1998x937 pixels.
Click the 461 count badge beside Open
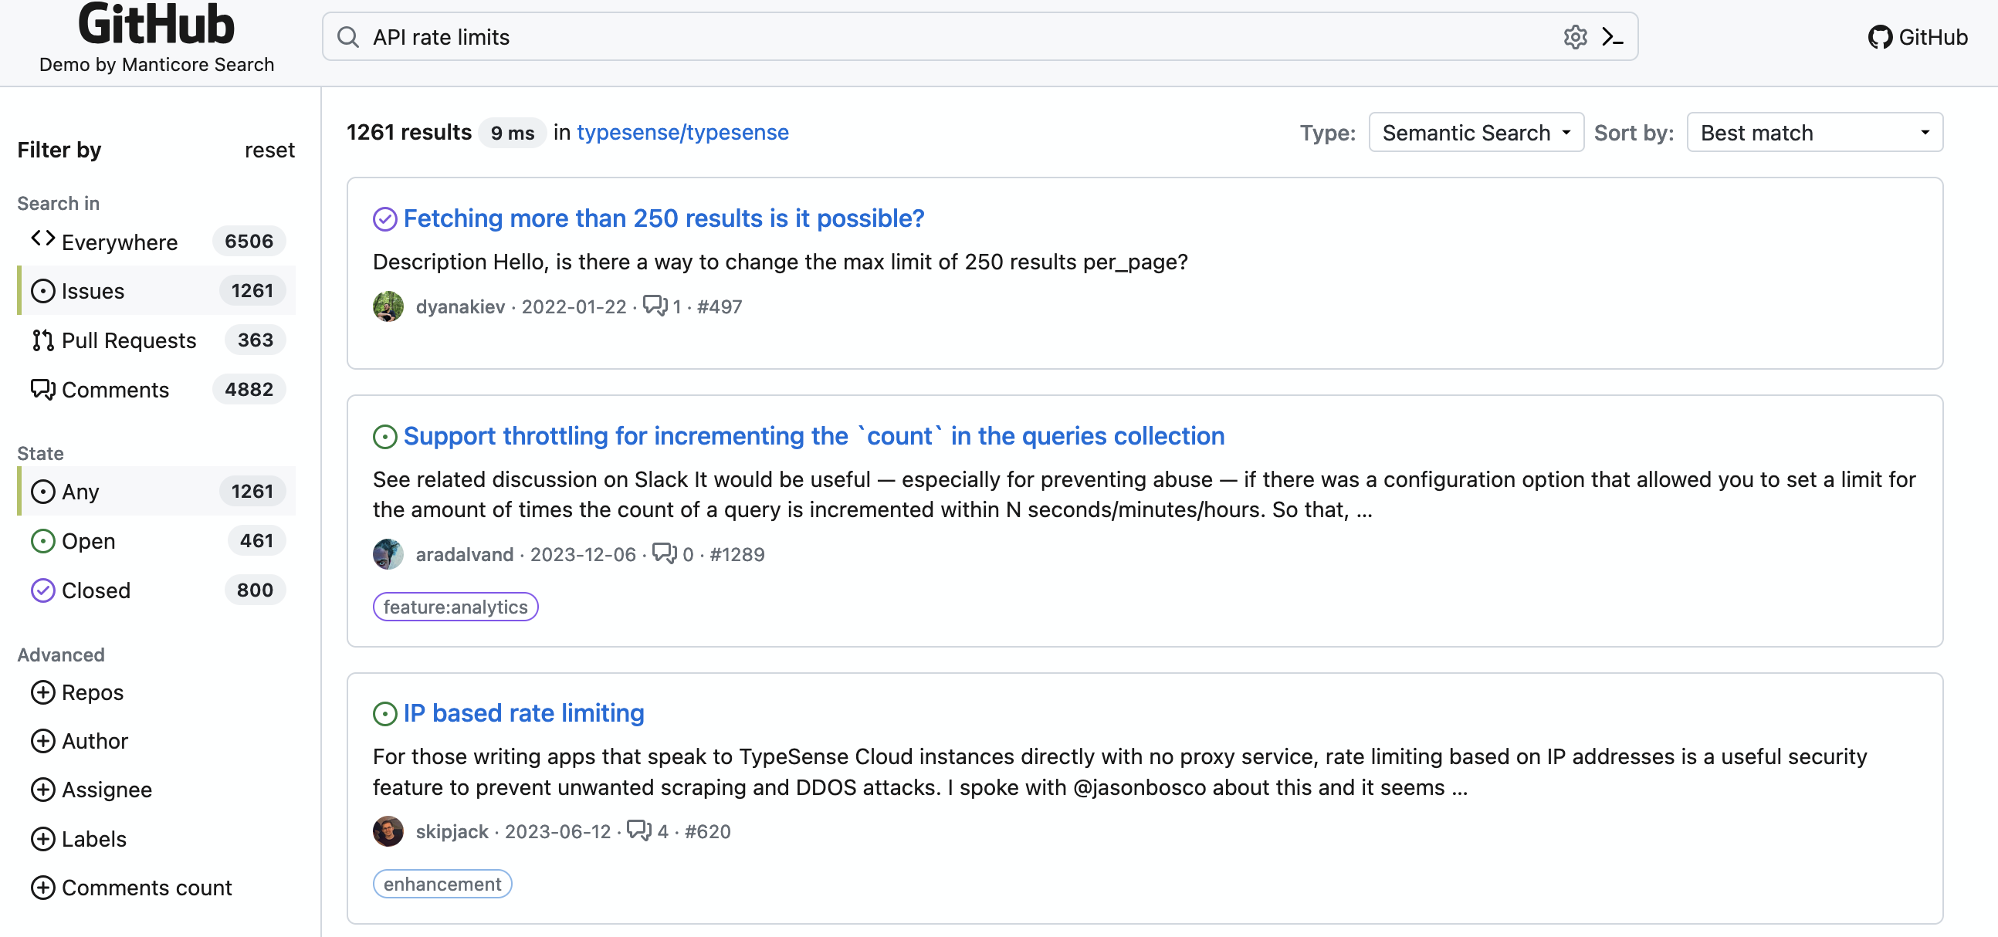click(257, 540)
